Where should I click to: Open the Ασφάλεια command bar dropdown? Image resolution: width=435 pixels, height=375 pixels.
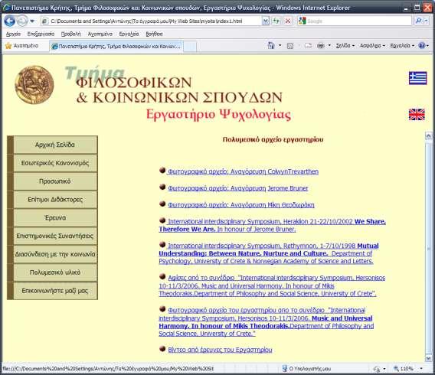coord(372,46)
